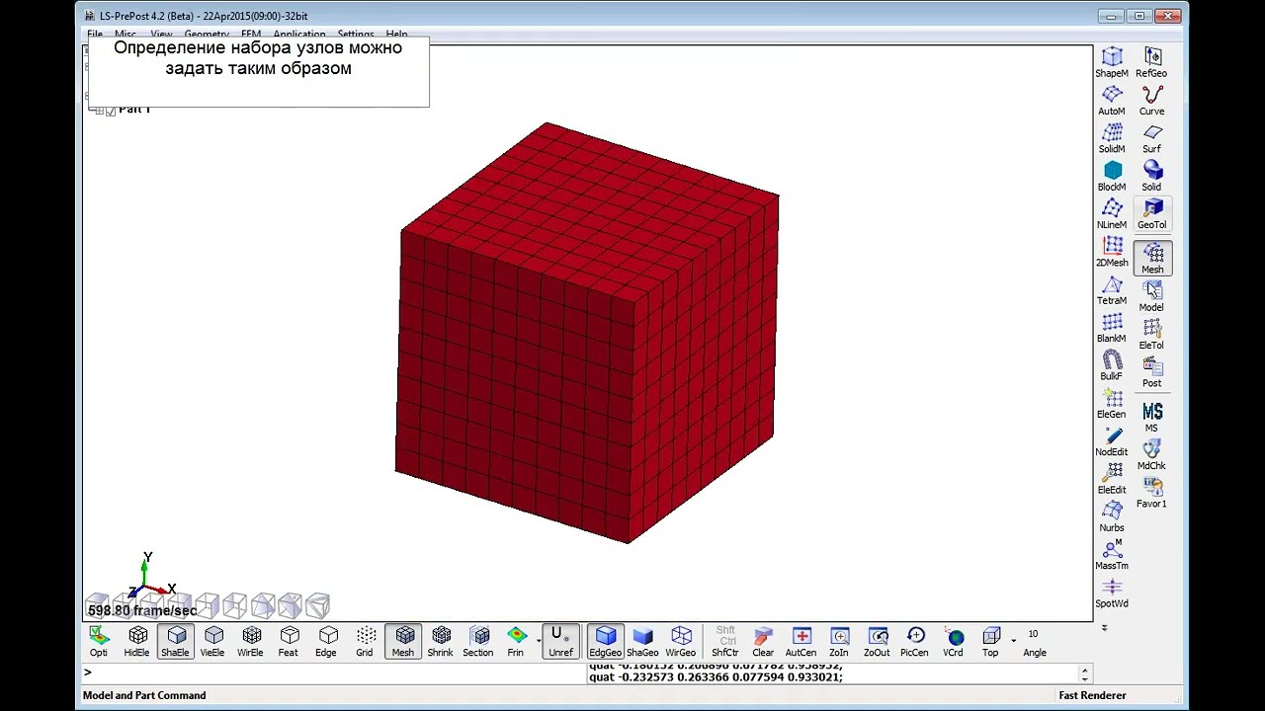Click the AutCen auto center icon
1265x711 pixels.
point(801,642)
